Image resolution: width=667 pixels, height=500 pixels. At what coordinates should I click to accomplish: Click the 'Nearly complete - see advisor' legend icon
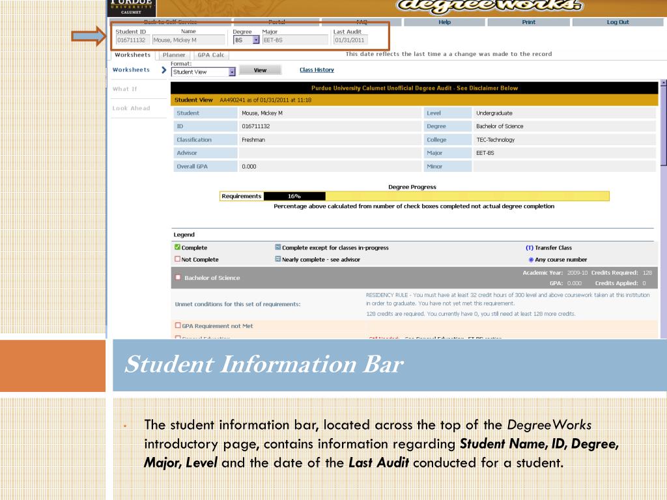[277, 259]
